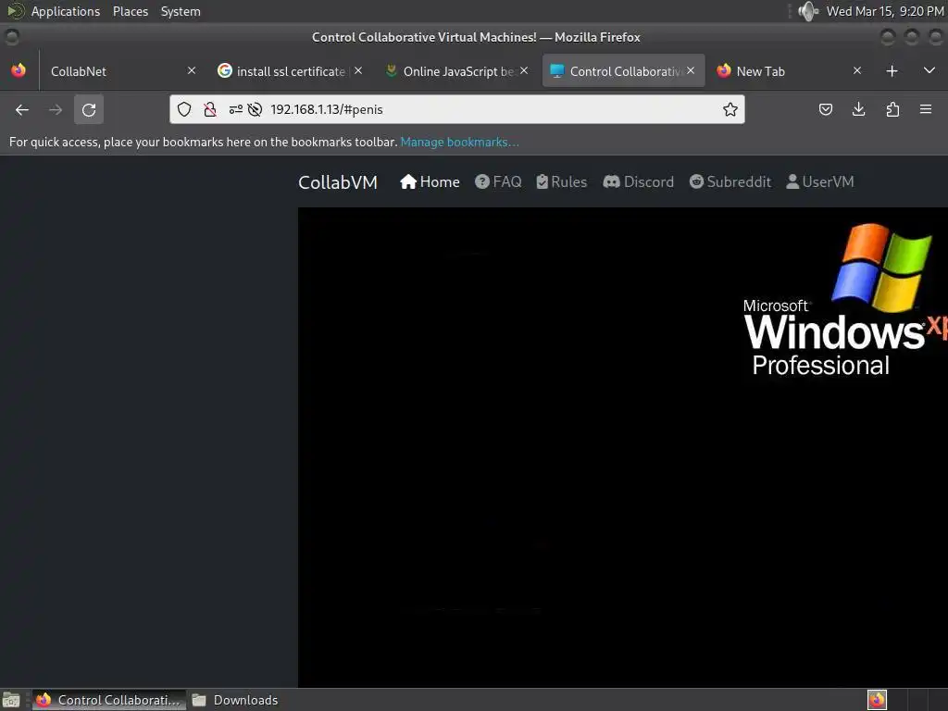Click the forward navigation arrow
The image size is (948, 711).
tap(56, 109)
